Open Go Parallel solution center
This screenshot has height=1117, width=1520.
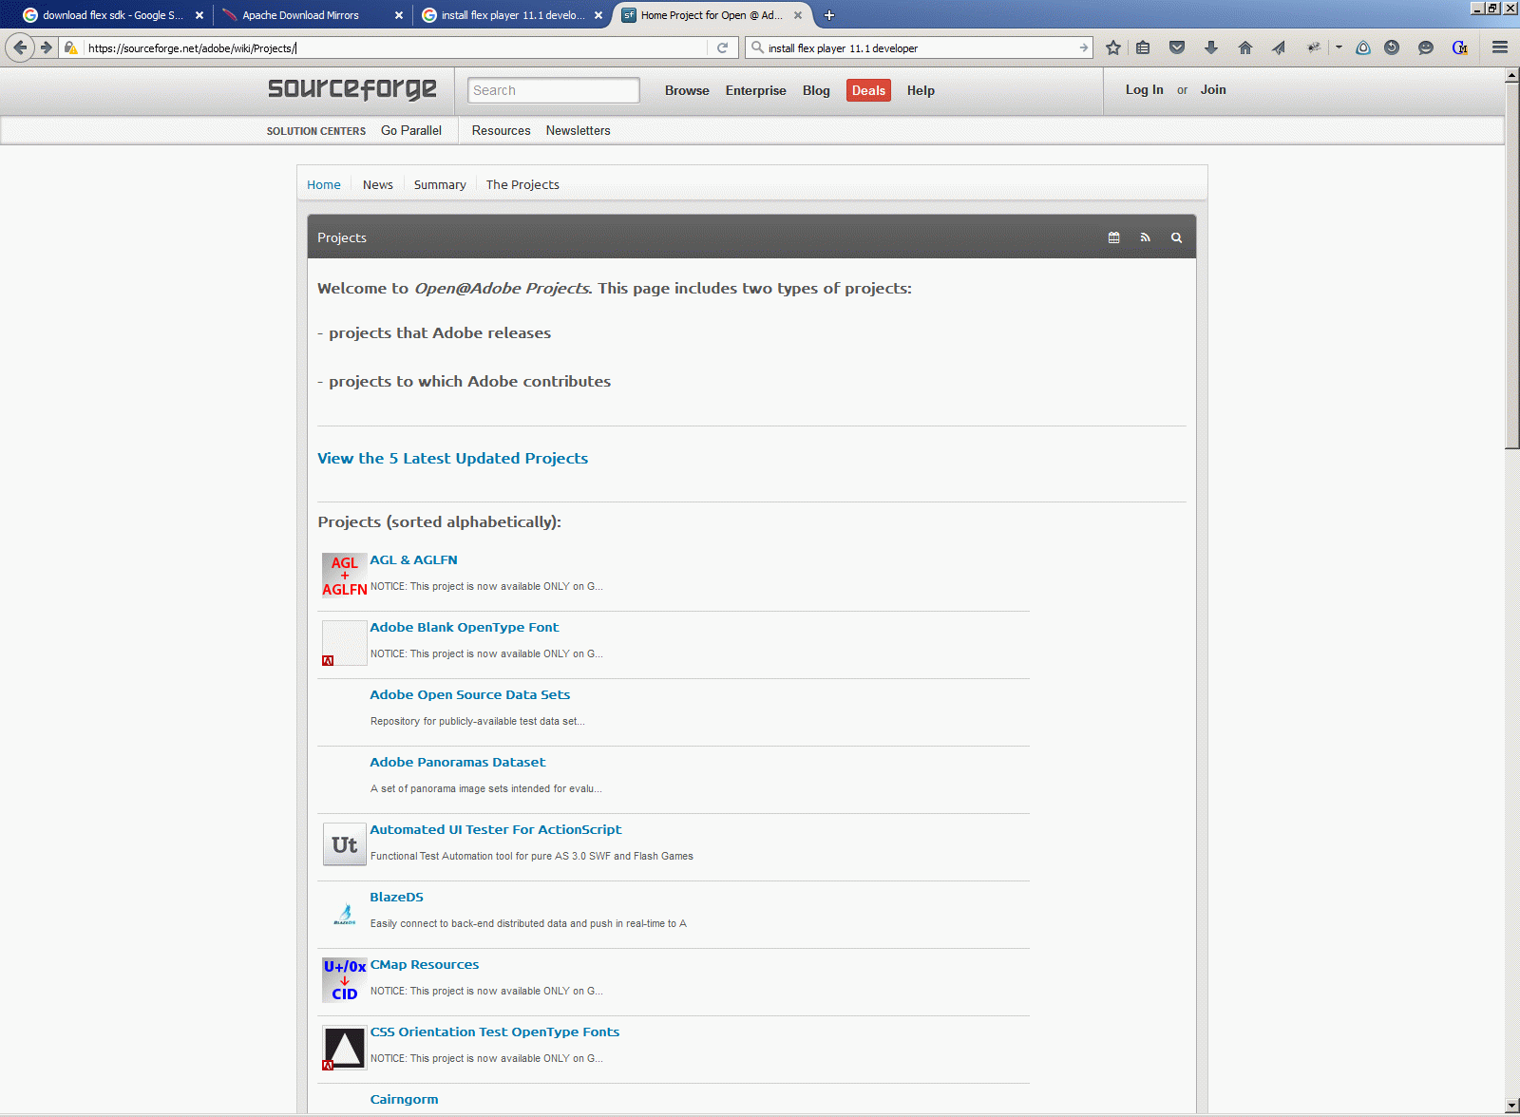(411, 130)
